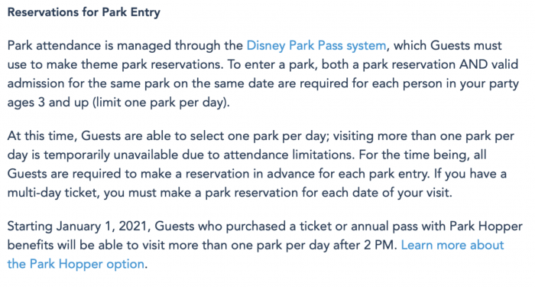
Task: Open the Disney Park Pass system link
Action: click(316, 46)
